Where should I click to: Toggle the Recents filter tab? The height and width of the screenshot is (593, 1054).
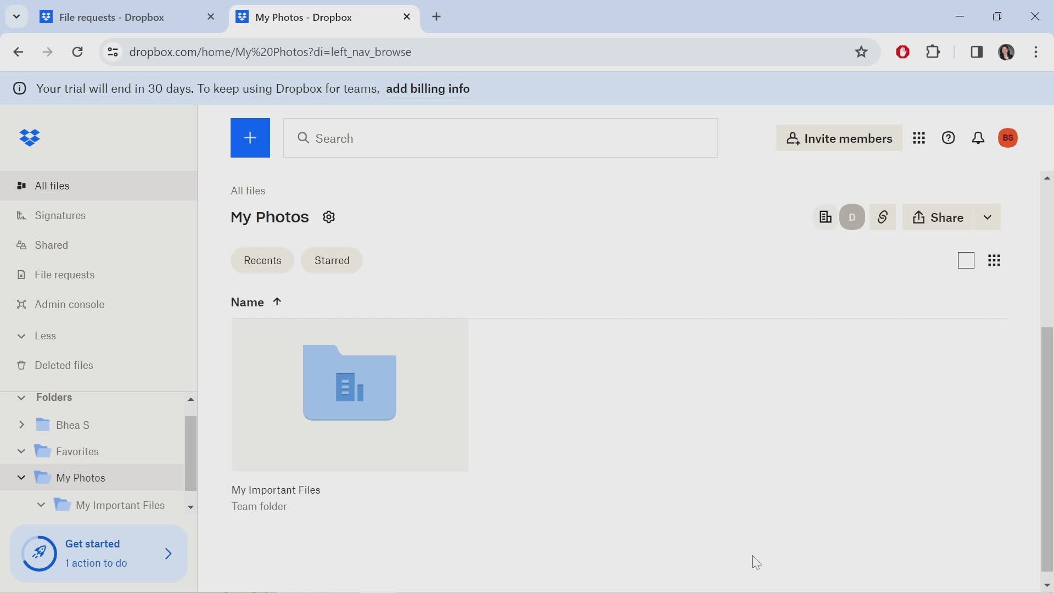click(262, 259)
